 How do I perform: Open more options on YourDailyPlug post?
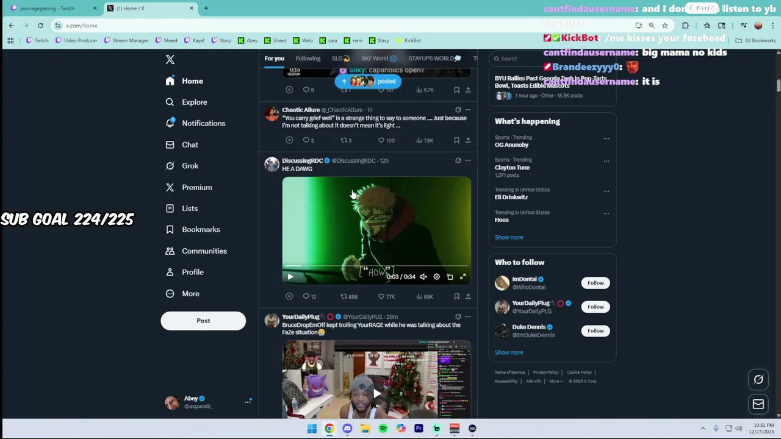coord(468,316)
